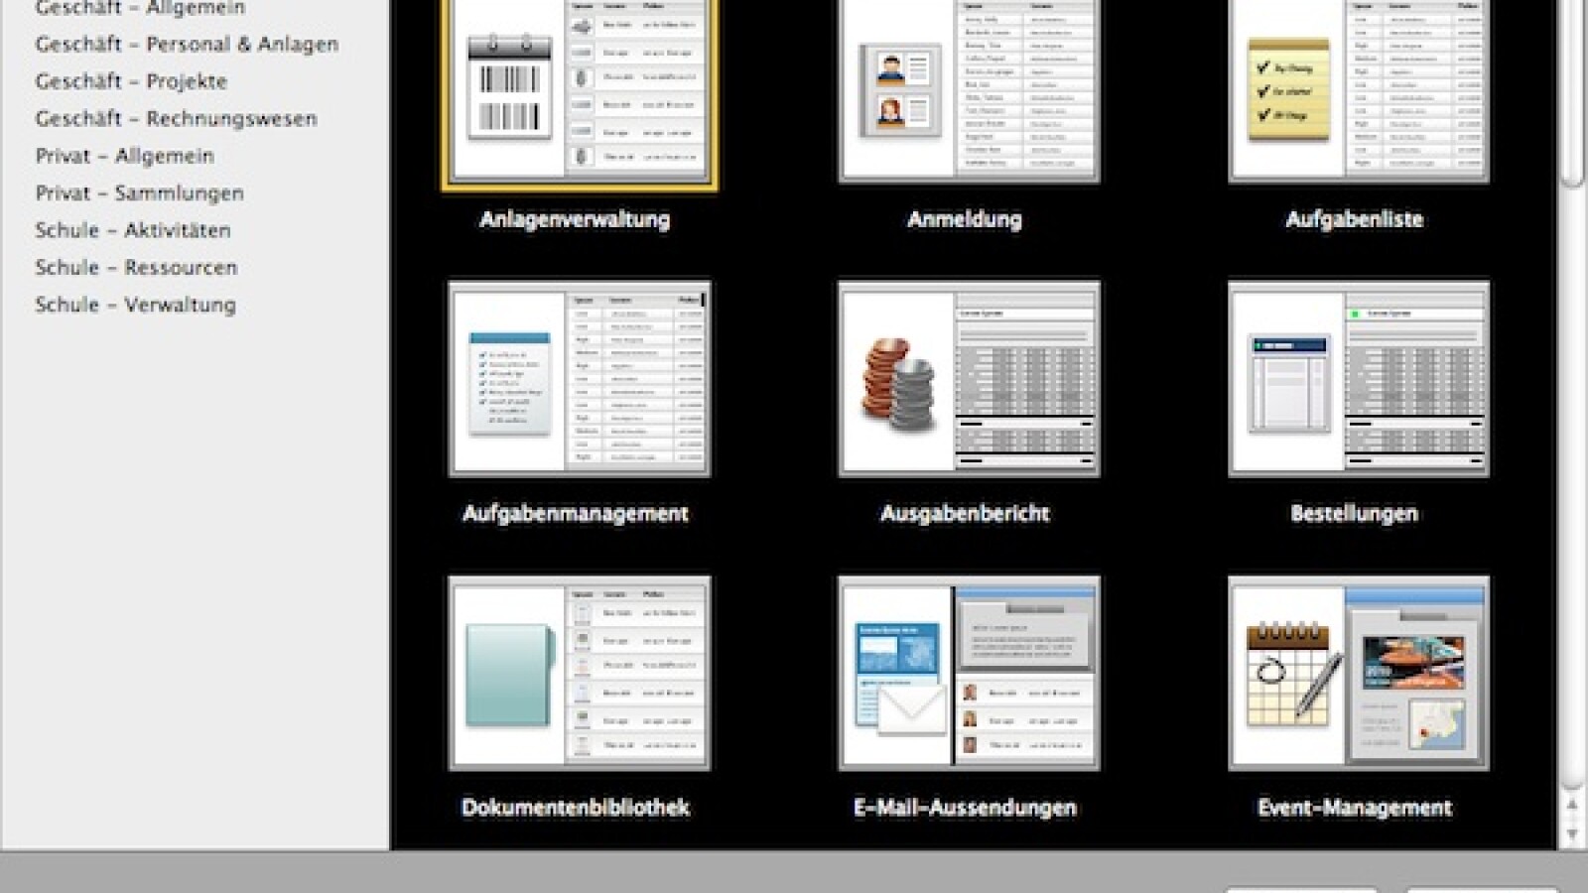The width and height of the screenshot is (1588, 893).
Task: Select the Anlagenverwaltung barcode template icon
Action: pos(579,94)
